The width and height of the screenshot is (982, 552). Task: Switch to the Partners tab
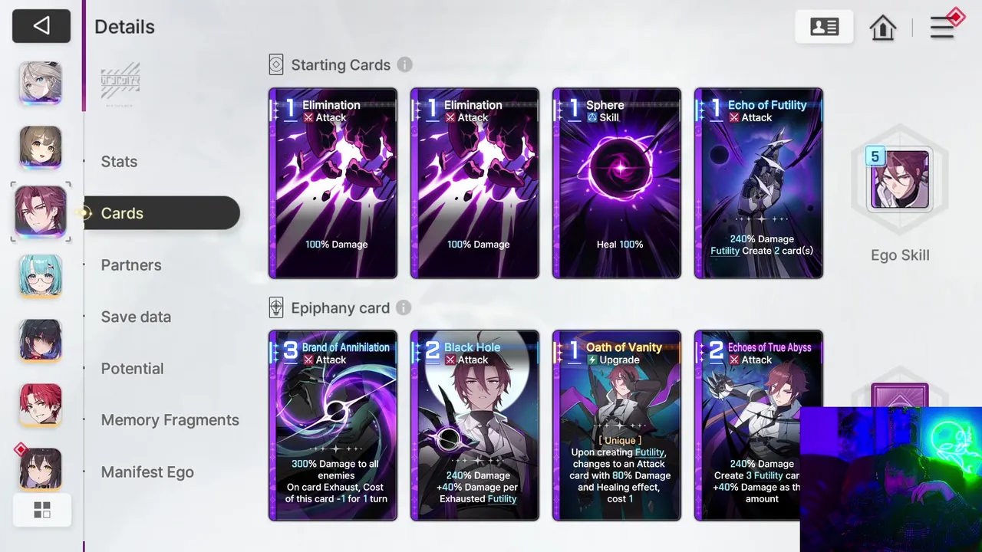click(x=131, y=265)
